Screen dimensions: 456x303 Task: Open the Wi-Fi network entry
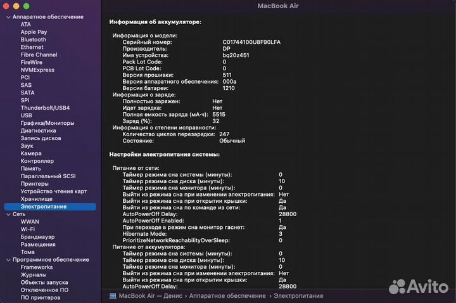27,229
